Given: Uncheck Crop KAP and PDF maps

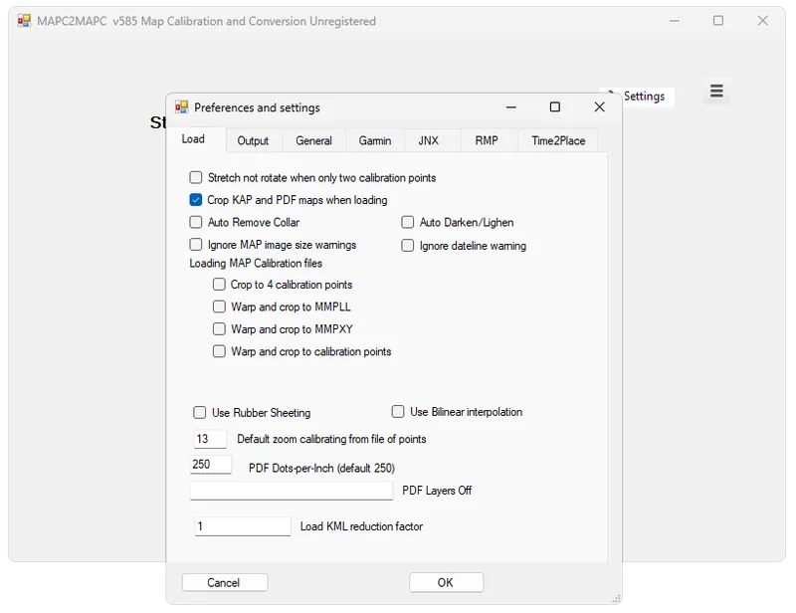Looking at the screenshot, I should pyautogui.click(x=195, y=200).
